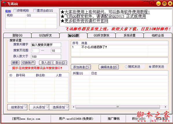This screenshot has width=173, height=124.
Task: Click the log scrollbar right arrow
Action: tap(165, 107)
